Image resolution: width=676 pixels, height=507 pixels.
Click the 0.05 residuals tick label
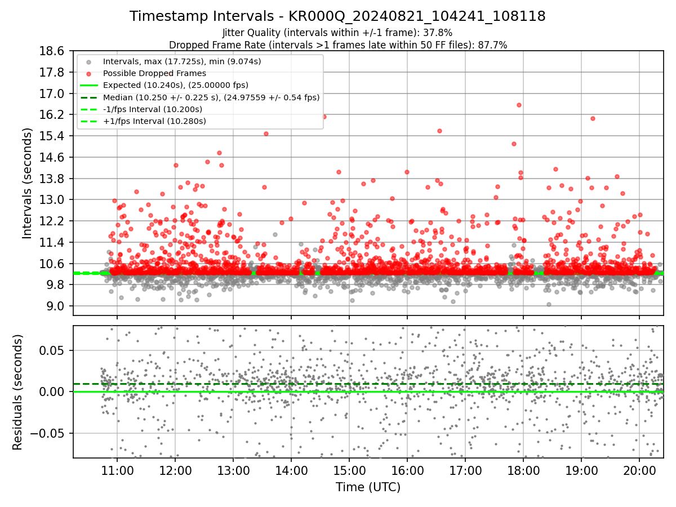(52, 350)
